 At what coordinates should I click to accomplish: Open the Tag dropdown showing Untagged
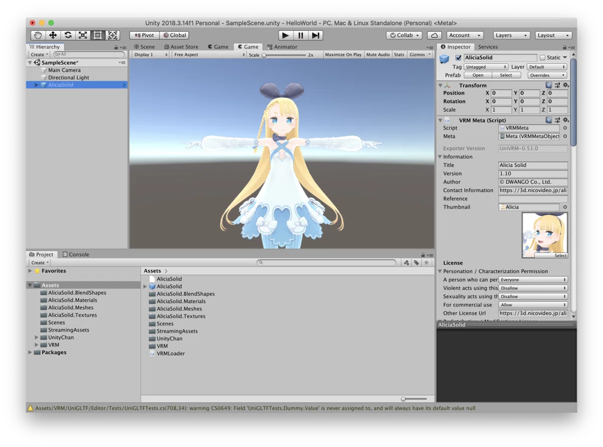486,67
